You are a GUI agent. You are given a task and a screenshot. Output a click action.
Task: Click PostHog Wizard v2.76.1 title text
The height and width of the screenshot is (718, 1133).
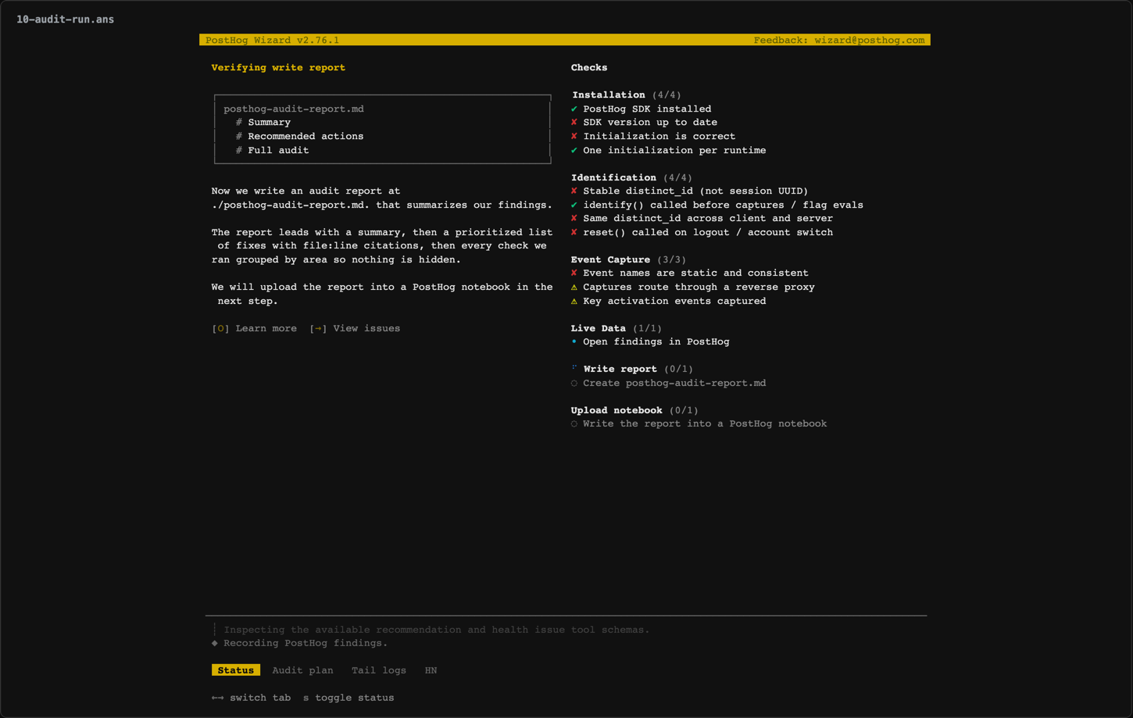click(272, 40)
